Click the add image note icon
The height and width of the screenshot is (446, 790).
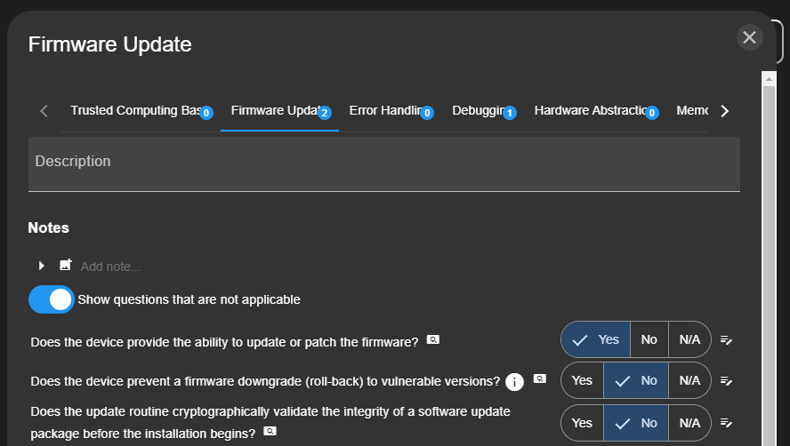(x=65, y=266)
